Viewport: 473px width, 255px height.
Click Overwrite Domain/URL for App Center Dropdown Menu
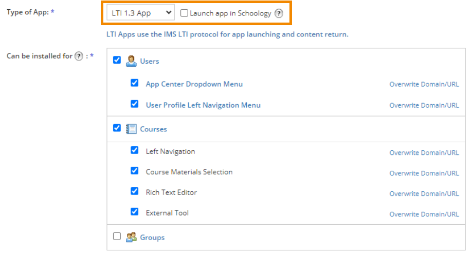point(424,85)
